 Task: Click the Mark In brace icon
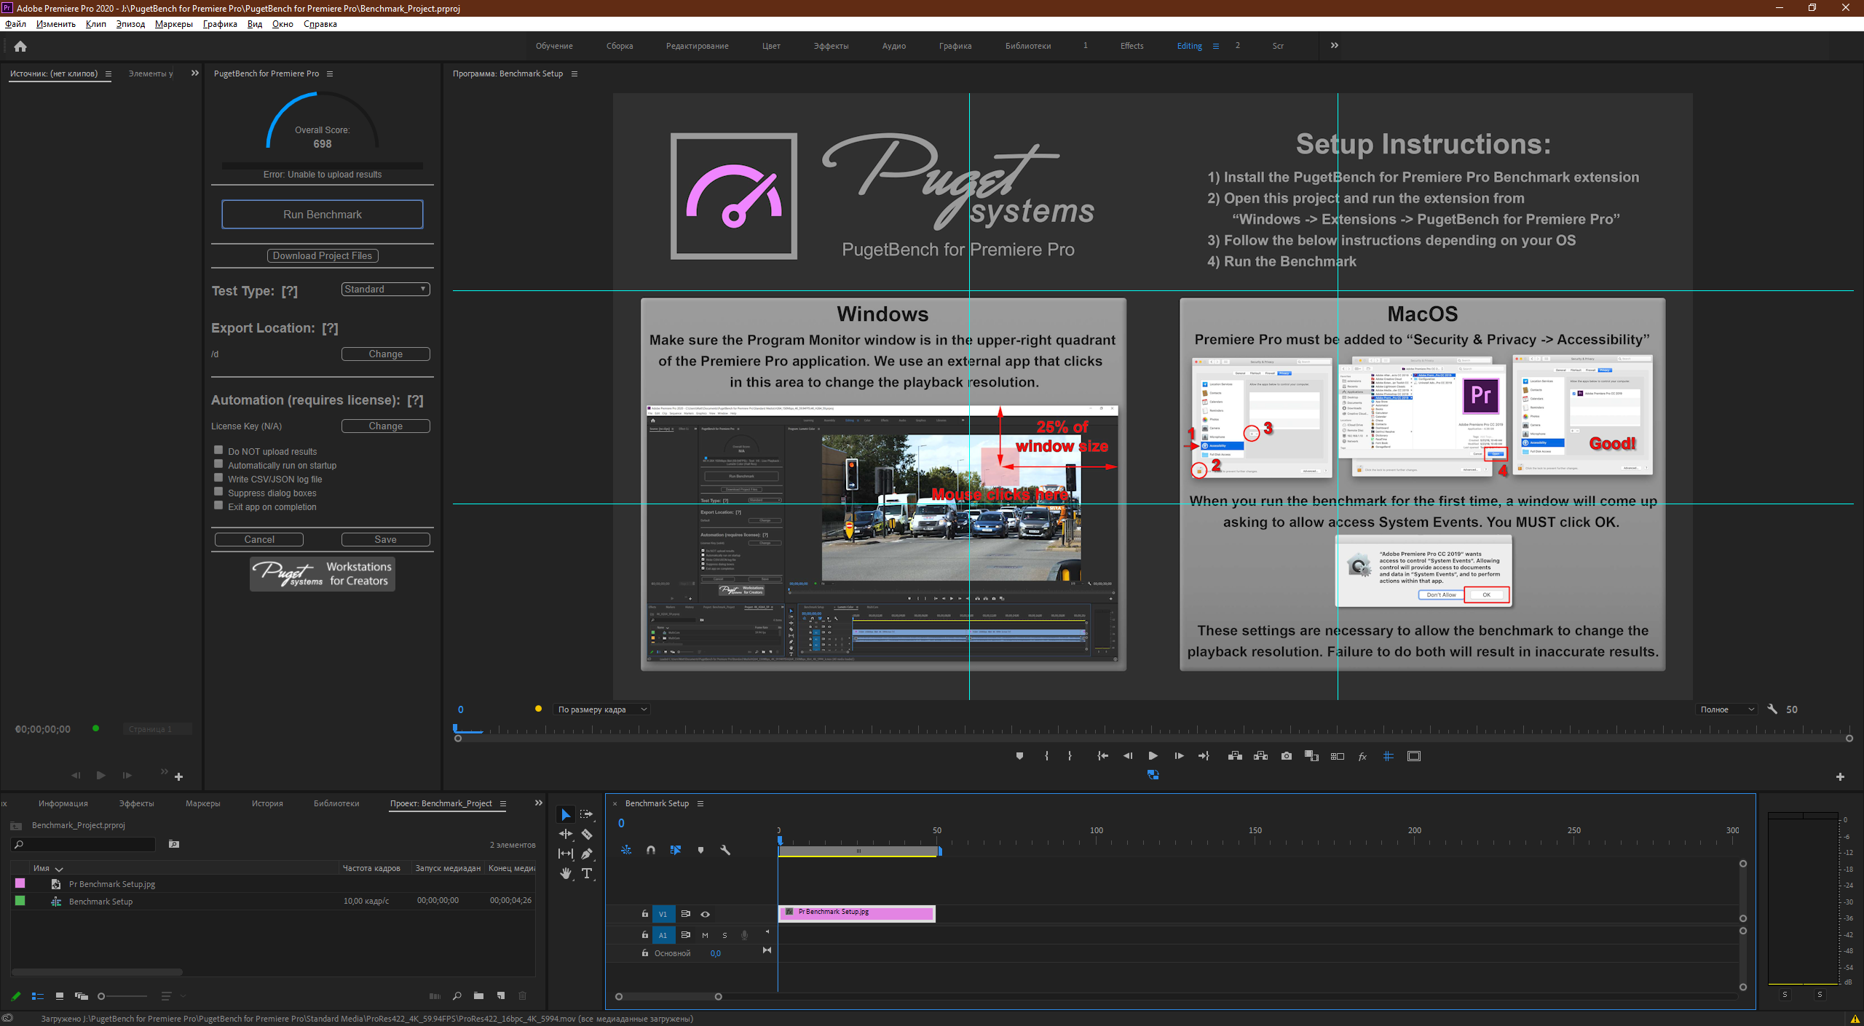(x=1046, y=756)
